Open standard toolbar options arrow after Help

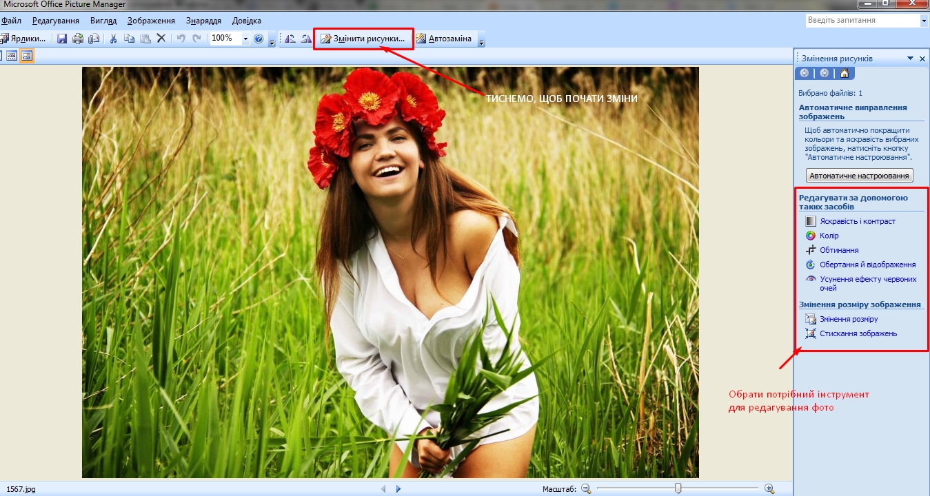click(x=272, y=41)
